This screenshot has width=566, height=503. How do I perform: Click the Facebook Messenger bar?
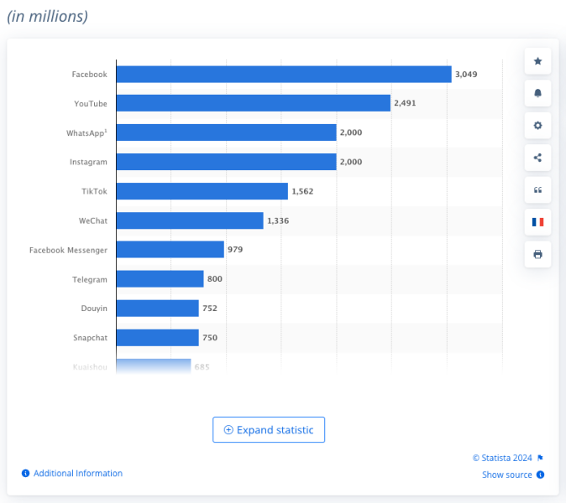point(170,249)
